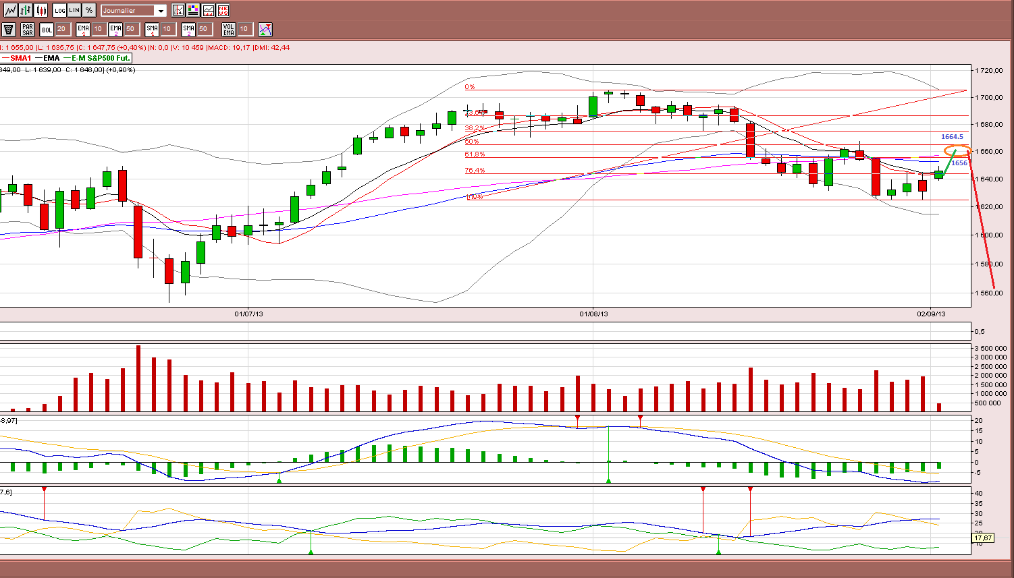Switch to bar chart (OHLC) display
This screenshot has height=578, width=1014.
26,10
